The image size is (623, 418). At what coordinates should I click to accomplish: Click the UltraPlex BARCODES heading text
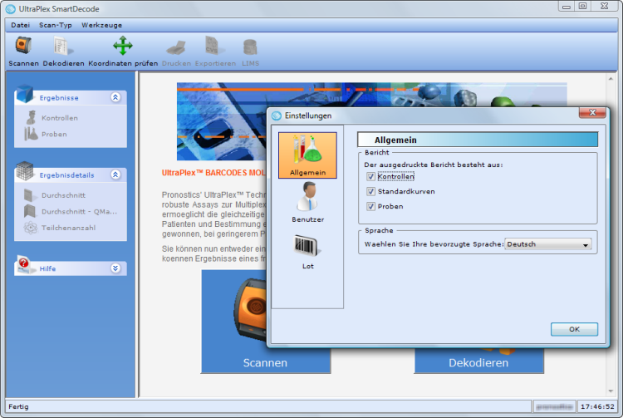(x=213, y=173)
